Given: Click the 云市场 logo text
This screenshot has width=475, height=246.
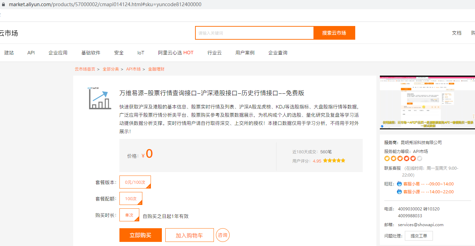Looking at the screenshot, I should coord(9,33).
